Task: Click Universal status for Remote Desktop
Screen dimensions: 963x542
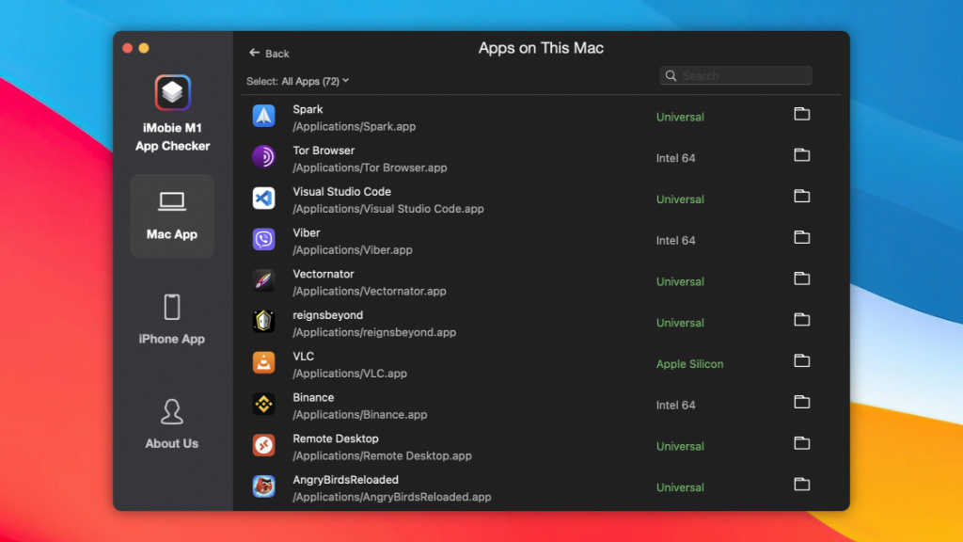Action: pos(680,446)
